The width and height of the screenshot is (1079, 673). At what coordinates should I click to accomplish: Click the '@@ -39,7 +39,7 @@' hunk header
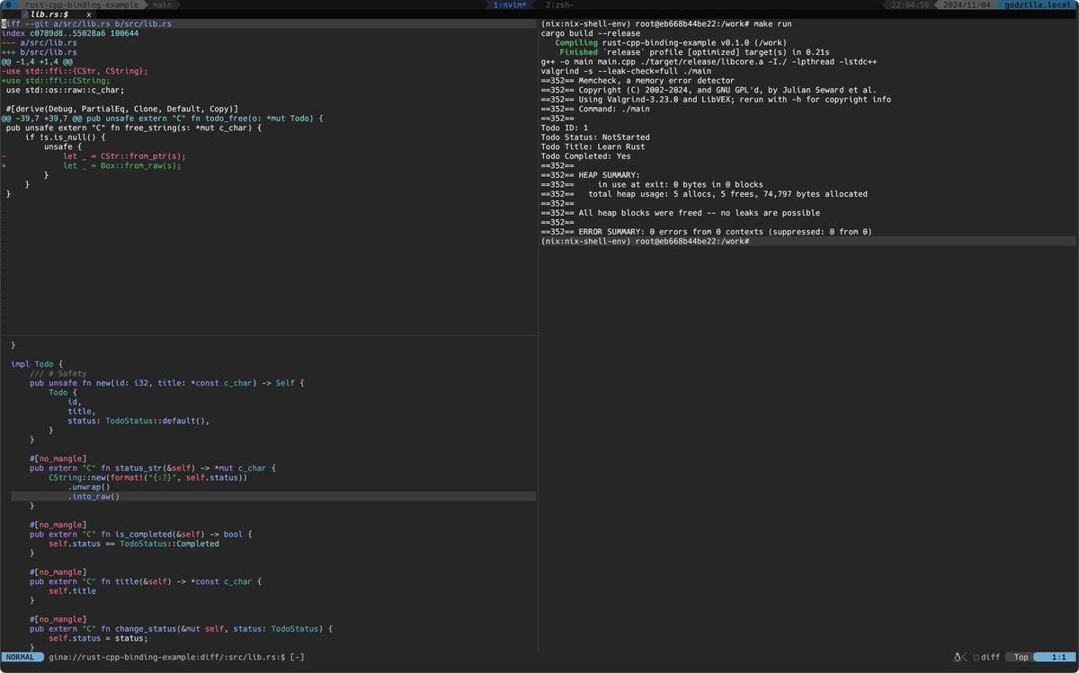(162, 118)
